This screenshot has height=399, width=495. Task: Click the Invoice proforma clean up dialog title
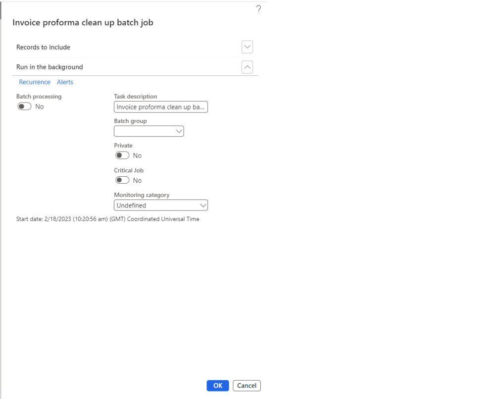[83, 23]
